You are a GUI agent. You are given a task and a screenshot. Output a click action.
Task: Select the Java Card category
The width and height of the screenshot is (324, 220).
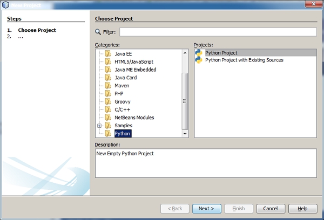click(x=126, y=78)
